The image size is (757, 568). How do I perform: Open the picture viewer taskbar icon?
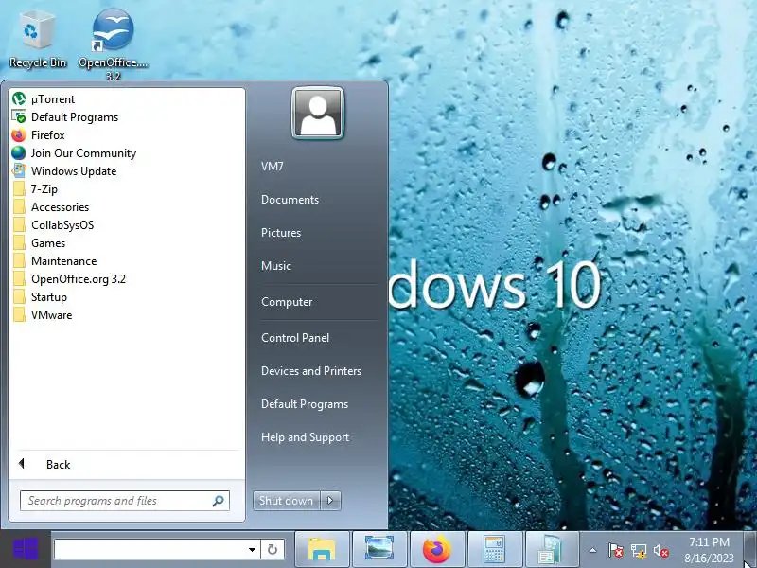[x=379, y=550]
